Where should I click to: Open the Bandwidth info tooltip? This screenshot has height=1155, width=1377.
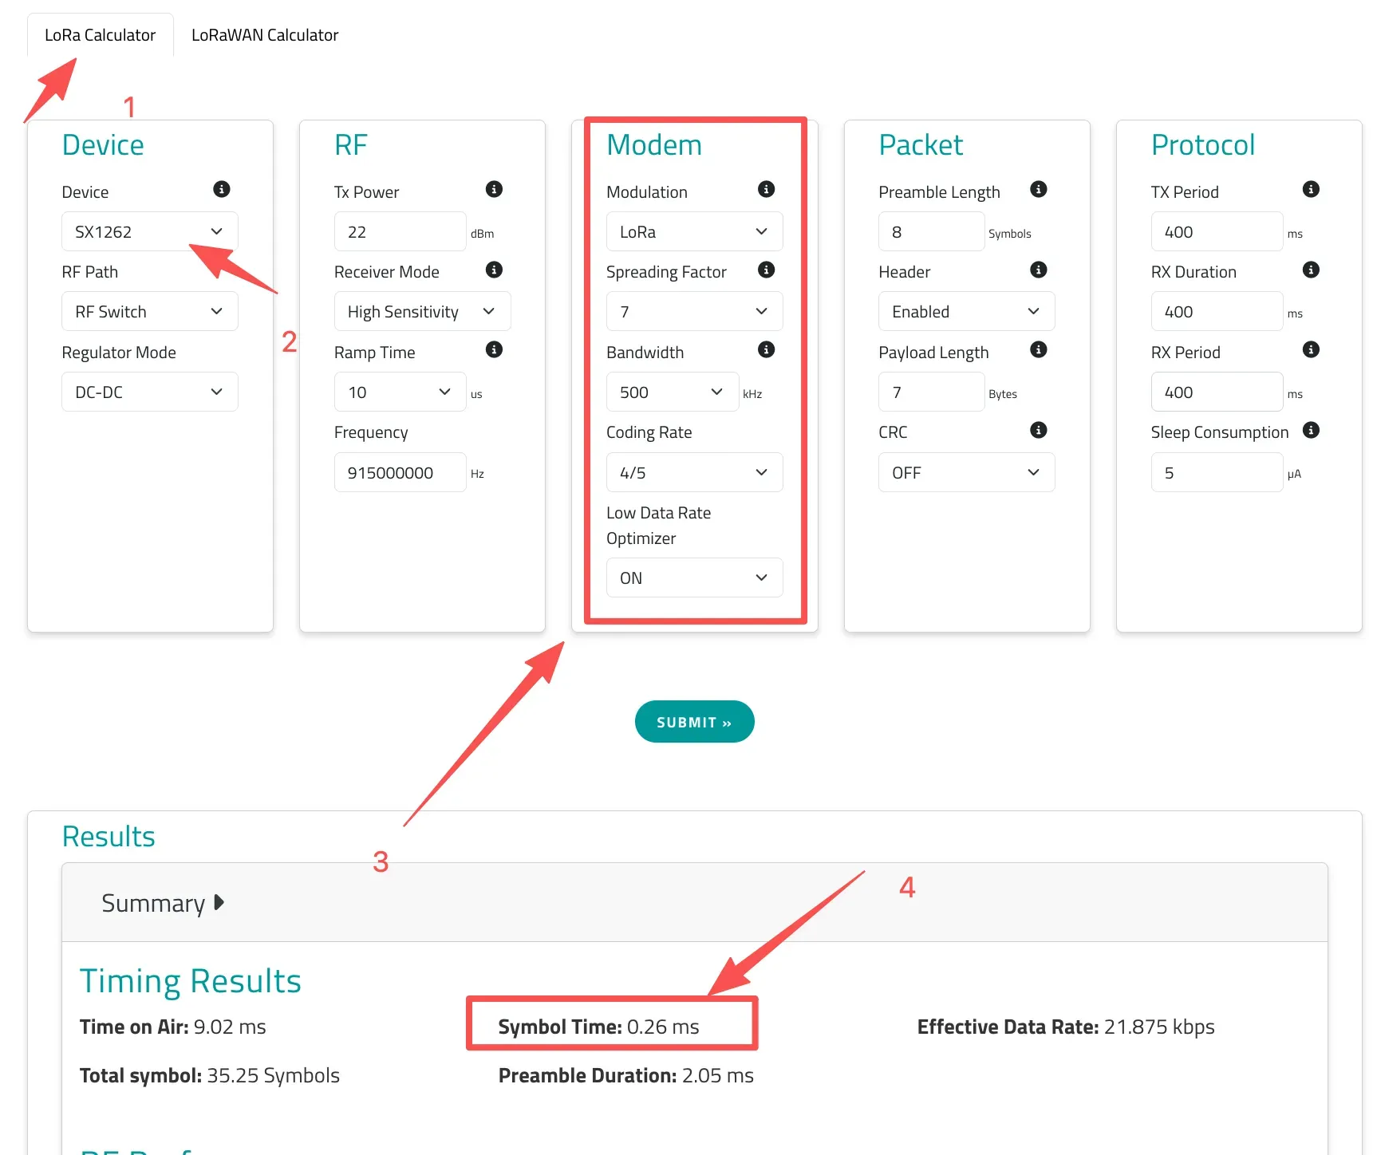coord(766,349)
